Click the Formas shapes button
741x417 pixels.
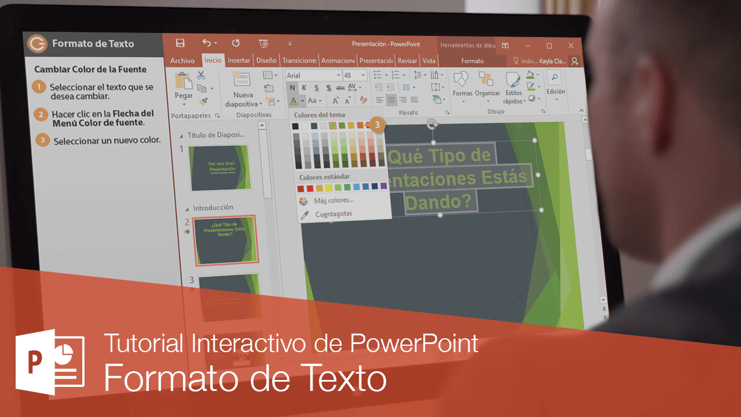462,86
